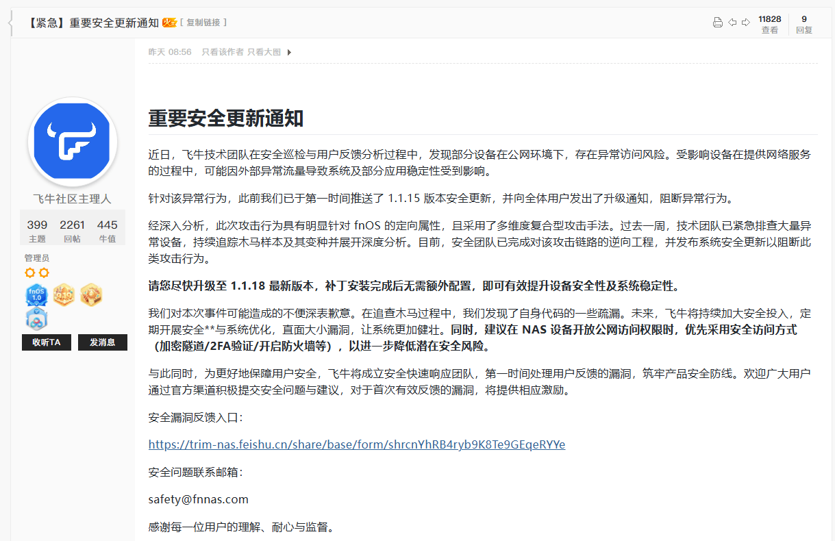Click the 发消息 message button
The width and height of the screenshot is (835, 541).
pos(103,342)
